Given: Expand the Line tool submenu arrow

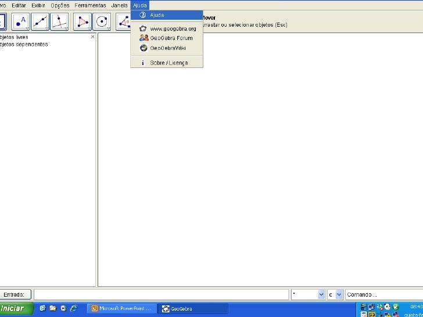Looking at the screenshot, I should click(46, 28).
